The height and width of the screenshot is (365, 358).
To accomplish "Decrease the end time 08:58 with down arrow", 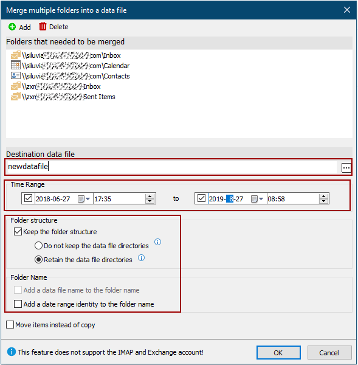I will (x=323, y=201).
